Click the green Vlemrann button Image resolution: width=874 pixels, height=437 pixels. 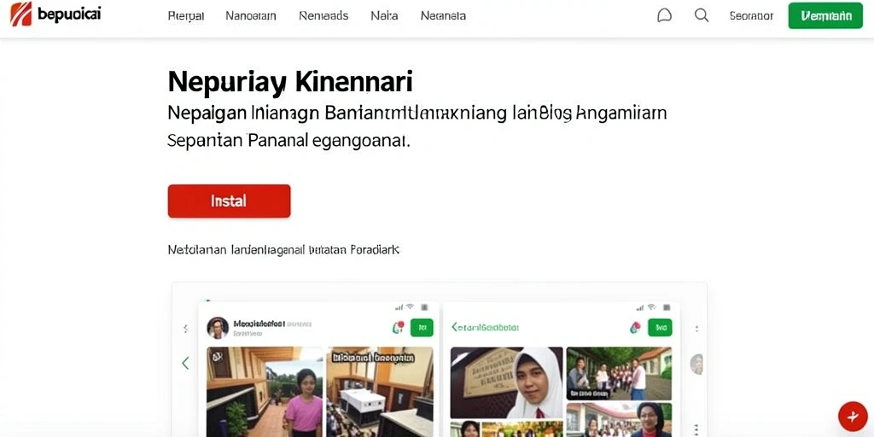click(825, 15)
